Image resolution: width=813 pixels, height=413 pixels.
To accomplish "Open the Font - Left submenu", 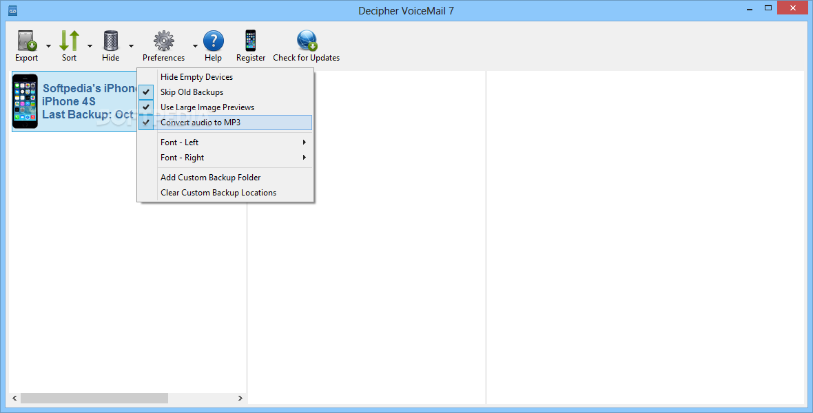I will [x=225, y=142].
